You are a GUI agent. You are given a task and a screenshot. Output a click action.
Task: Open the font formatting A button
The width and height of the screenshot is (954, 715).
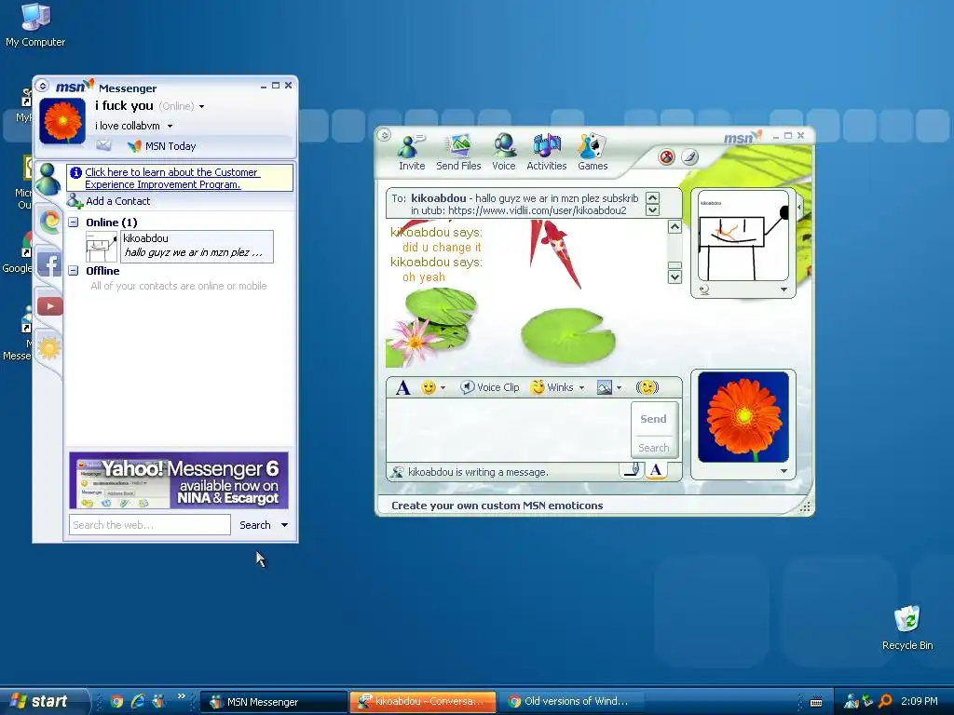(x=402, y=387)
